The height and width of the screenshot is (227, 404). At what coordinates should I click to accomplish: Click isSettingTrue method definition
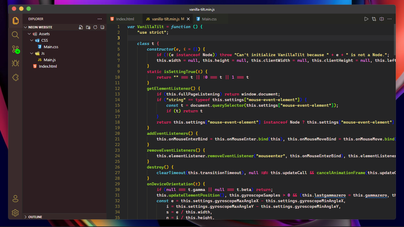180,72
